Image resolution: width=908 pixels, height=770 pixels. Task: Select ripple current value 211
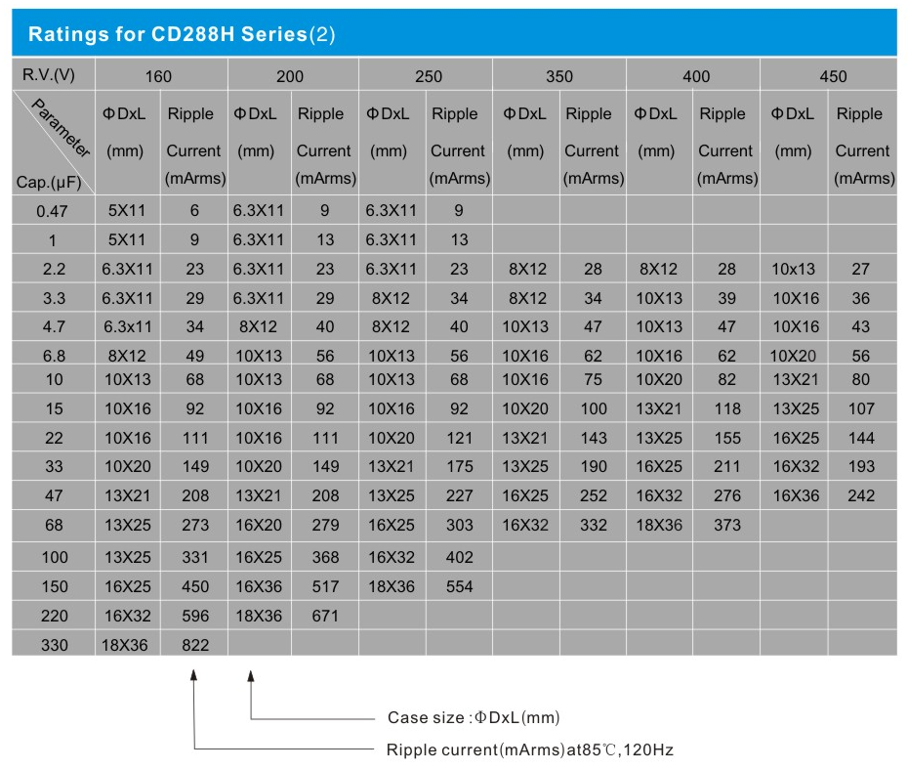pyautogui.click(x=727, y=467)
